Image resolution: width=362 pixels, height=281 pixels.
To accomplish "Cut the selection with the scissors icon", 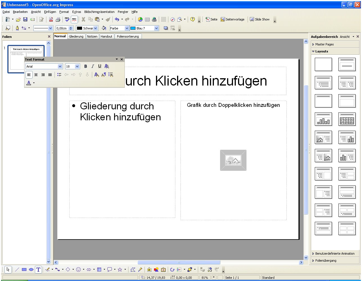I will tap(83, 19).
